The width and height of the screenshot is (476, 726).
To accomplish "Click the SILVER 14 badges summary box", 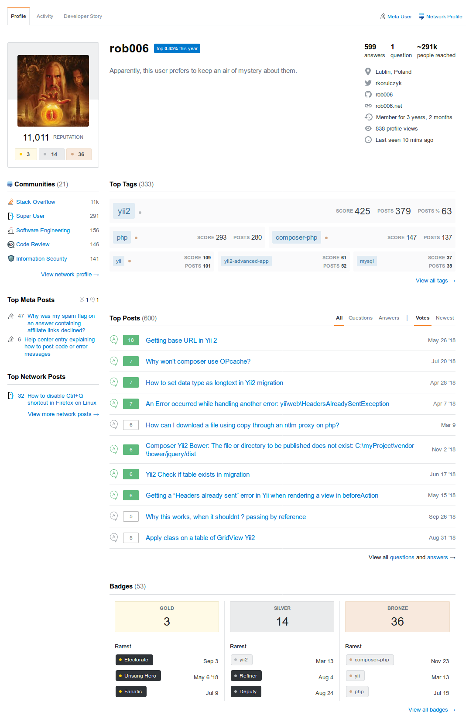I will (x=282, y=616).
